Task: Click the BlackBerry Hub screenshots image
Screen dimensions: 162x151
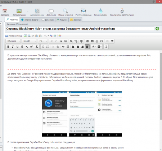Action: 82,114
